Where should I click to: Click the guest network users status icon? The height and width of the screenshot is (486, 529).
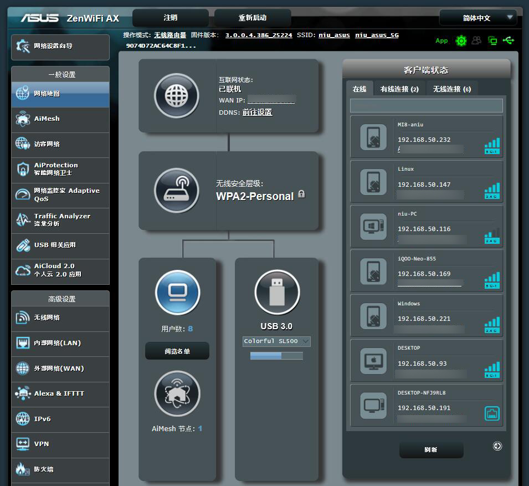[x=476, y=41]
